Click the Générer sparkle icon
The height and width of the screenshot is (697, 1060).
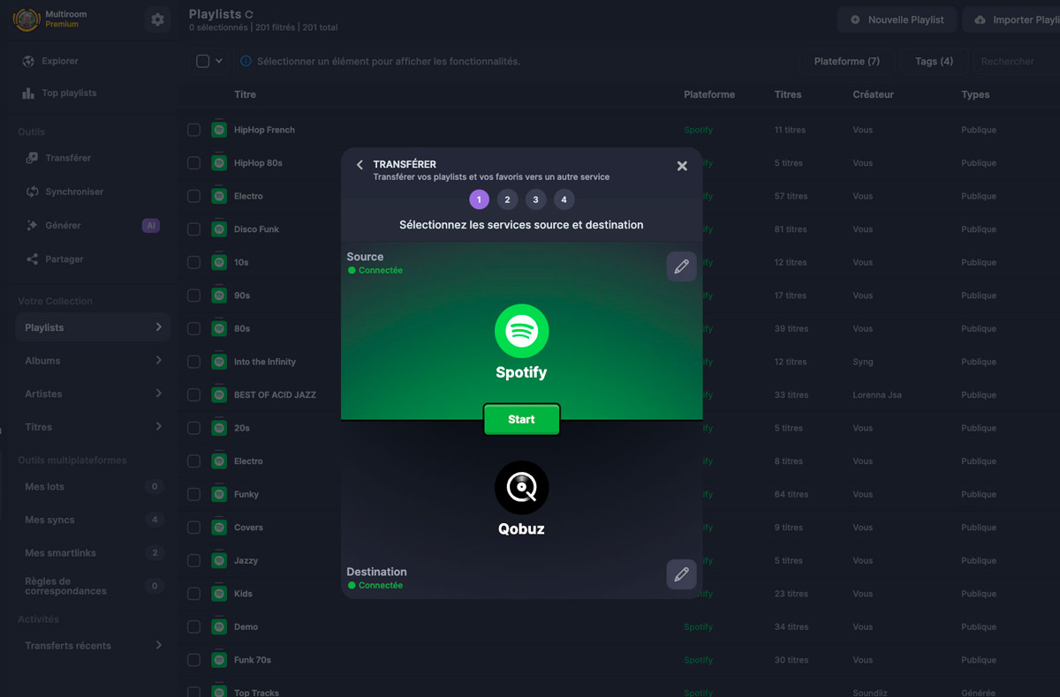pos(33,225)
